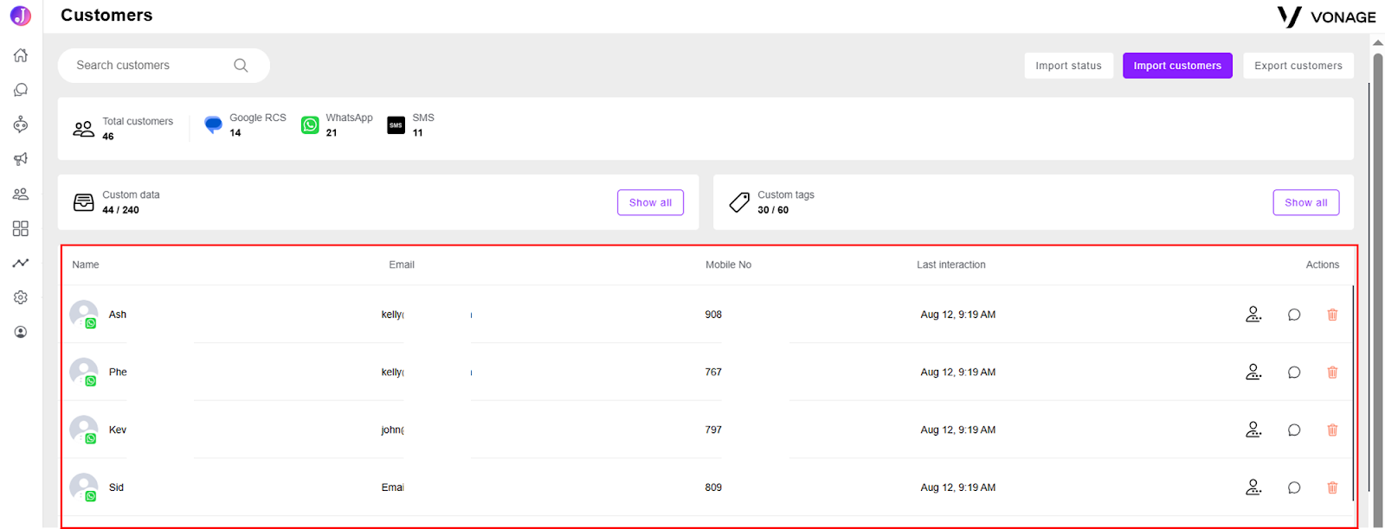Open campaigns megaphone icon in sidebar
1385x529 pixels.
click(x=21, y=159)
